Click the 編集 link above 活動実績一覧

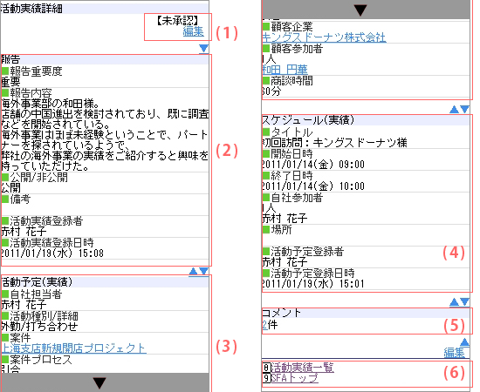click(x=455, y=353)
